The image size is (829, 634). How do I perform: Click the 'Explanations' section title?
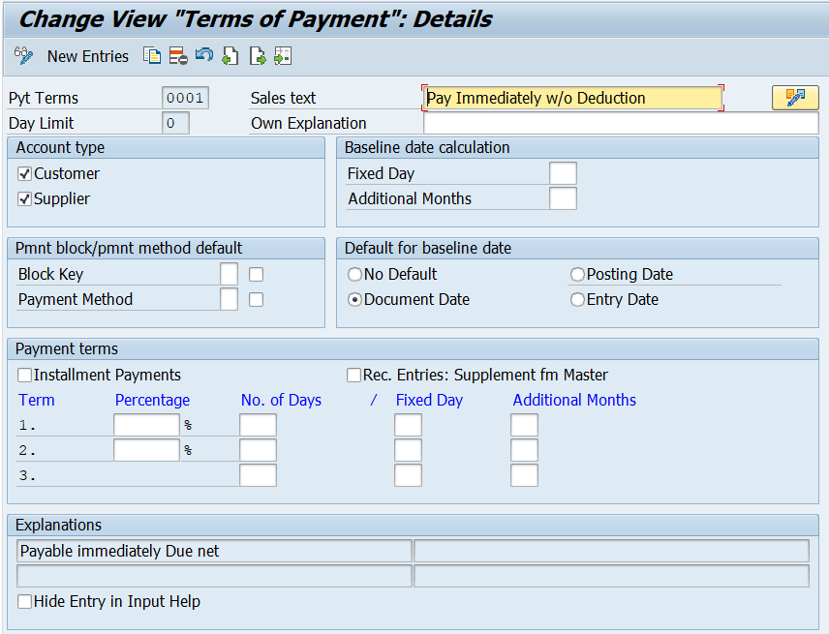coord(59,525)
